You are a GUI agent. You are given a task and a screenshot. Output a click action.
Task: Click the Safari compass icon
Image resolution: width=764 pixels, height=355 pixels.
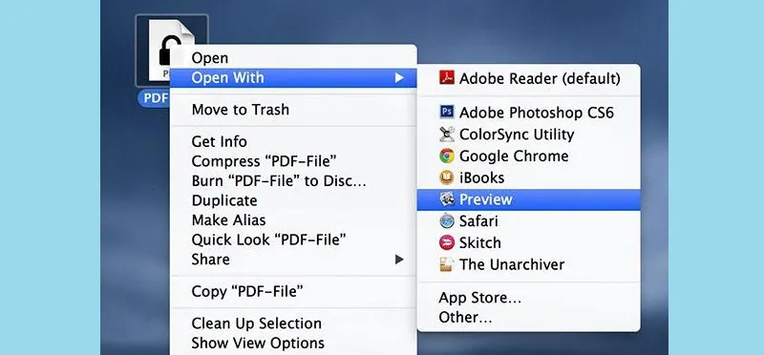pos(446,221)
